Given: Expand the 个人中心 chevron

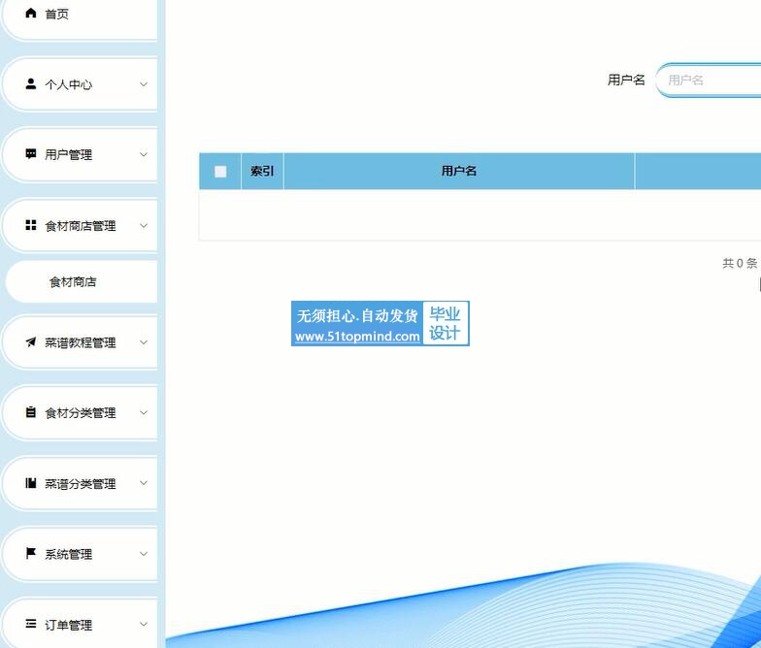Looking at the screenshot, I should [144, 83].
